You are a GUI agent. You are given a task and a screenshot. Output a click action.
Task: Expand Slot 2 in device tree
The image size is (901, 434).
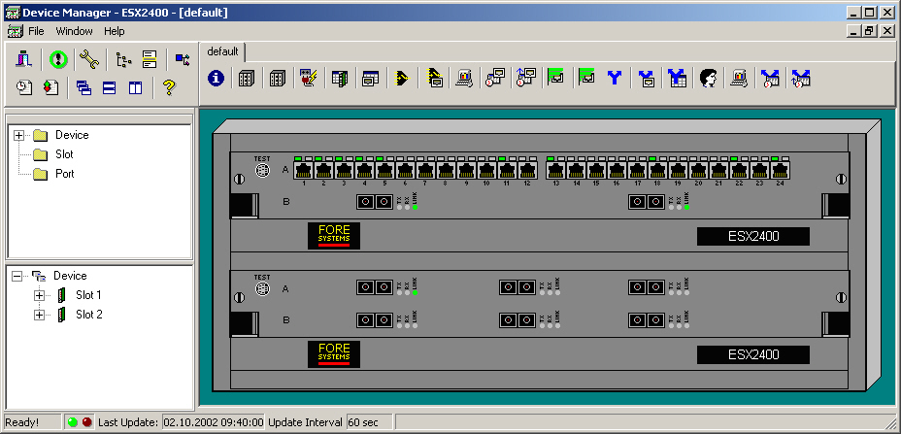click(40, 315)
